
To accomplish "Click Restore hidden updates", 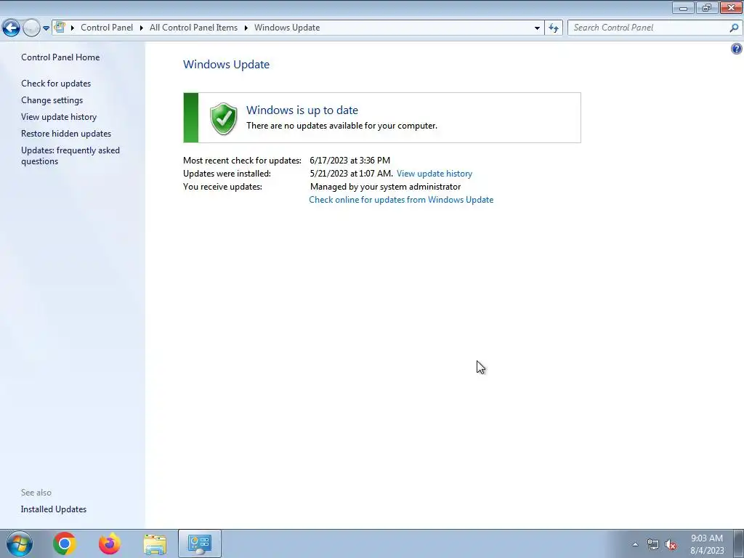I will tap(66, 134).
